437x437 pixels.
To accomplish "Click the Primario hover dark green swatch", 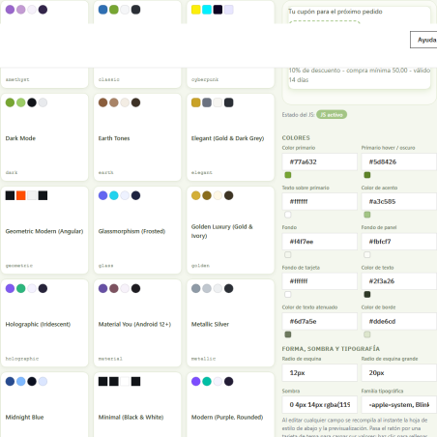I will pos(367,175).
